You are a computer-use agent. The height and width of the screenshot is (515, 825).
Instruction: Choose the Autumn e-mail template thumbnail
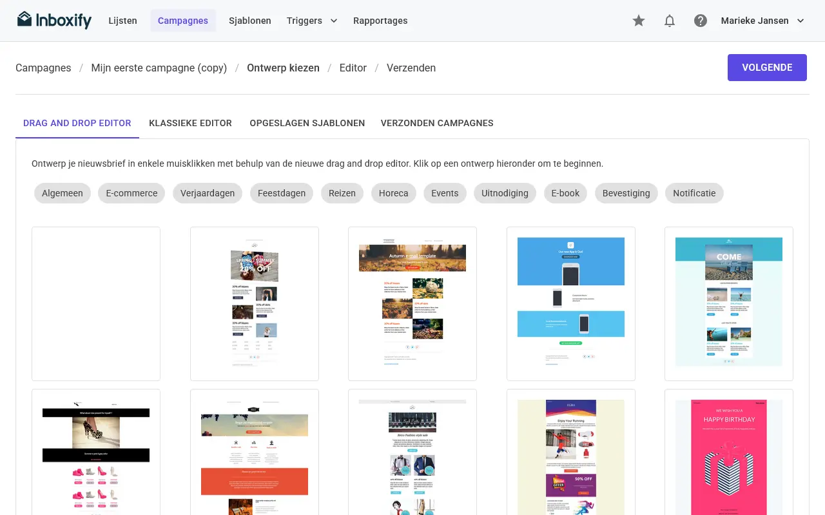(412, 304)
